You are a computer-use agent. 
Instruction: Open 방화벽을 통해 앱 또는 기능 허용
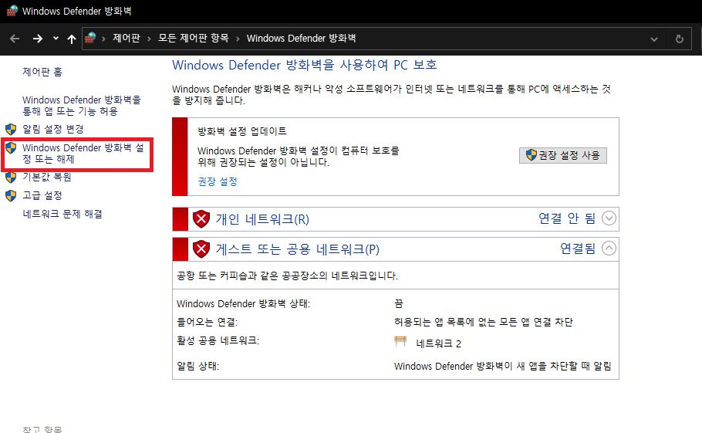click(82, 105)
